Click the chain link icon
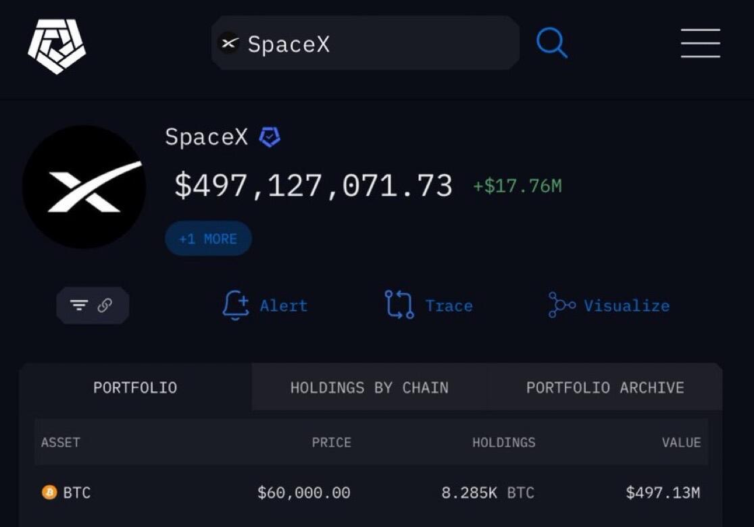This screenshot has height=527, width=754. (x=105, y=305)
